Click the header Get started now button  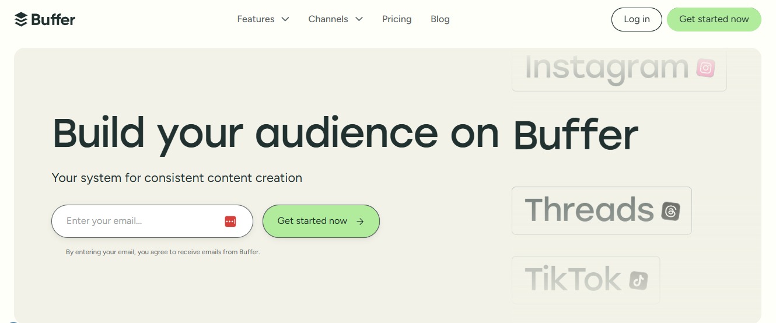[714, 19]
